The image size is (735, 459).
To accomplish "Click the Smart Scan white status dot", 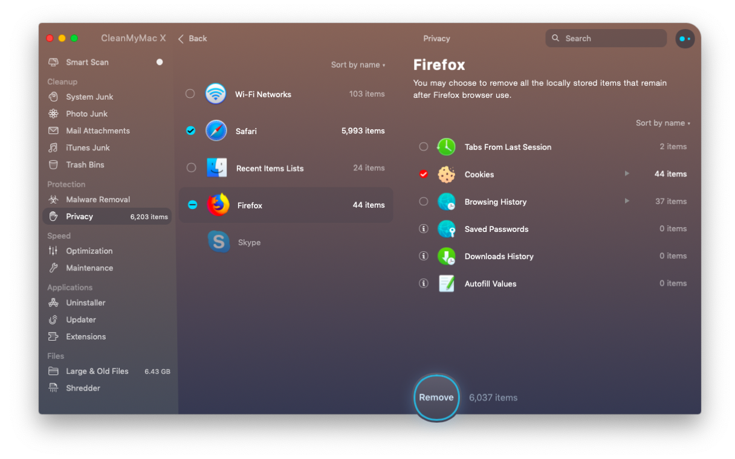I will click(160, 62).
